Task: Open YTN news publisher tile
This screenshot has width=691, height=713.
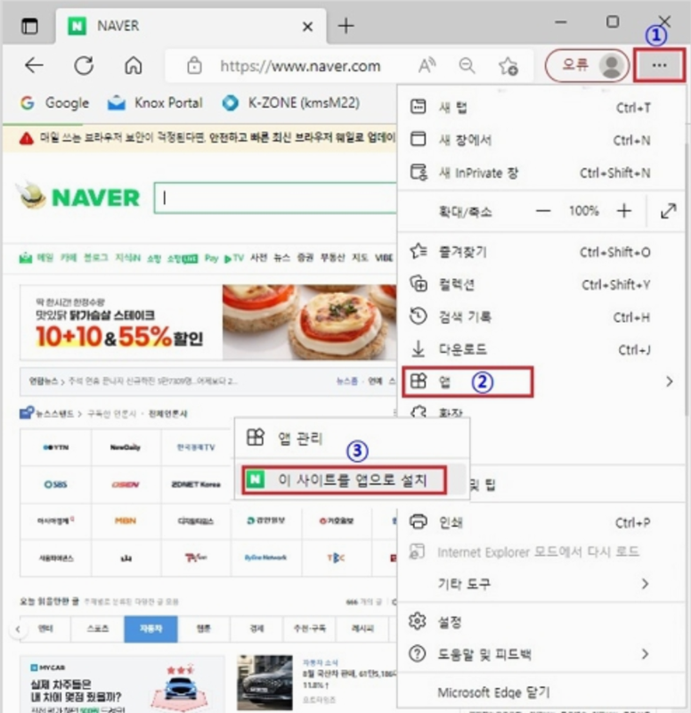Action: pos(56,447)
